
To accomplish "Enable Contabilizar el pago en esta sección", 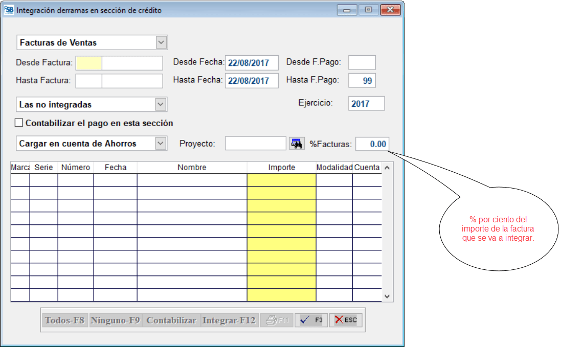I will point(19,123).
